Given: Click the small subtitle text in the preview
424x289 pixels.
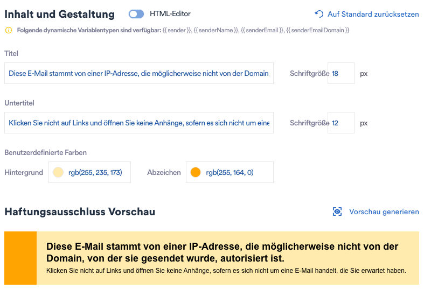Looking at the screenshot, I should (x=226, y=270).
